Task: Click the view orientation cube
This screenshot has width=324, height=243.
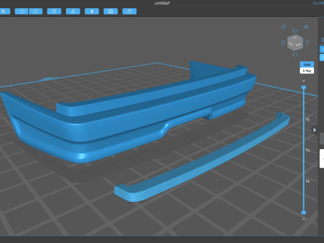Action: [295, 43]
